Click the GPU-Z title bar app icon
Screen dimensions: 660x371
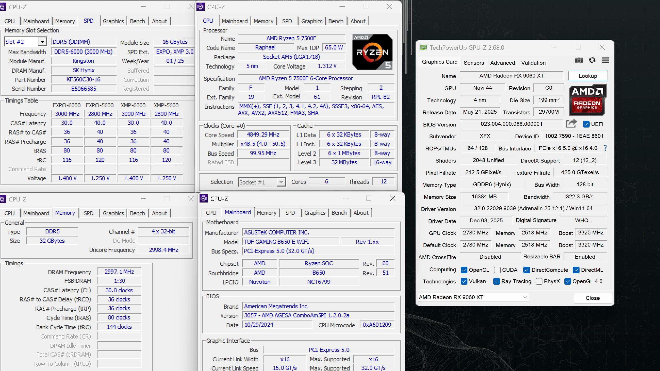[x=423, y=47]
